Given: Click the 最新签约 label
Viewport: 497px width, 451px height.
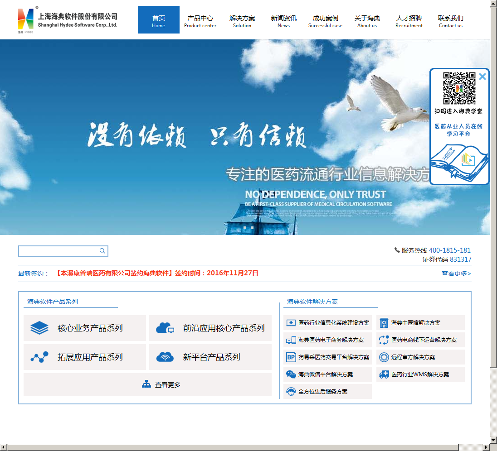Looking at the screenshot, I should pos(33,273).
